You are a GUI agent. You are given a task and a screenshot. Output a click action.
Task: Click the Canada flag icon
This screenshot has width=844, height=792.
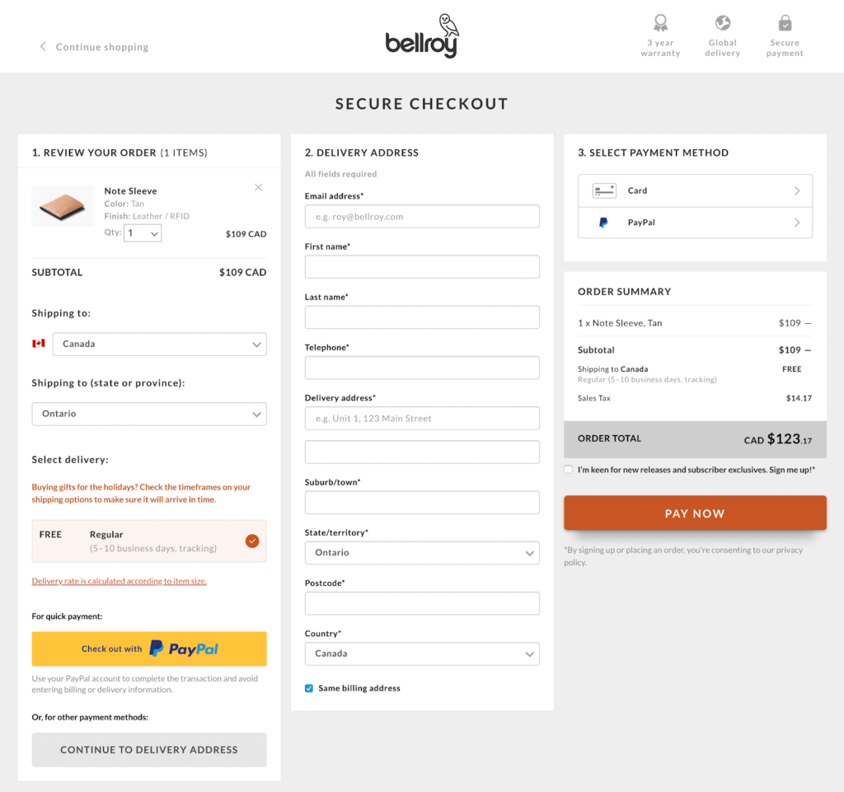39,344
